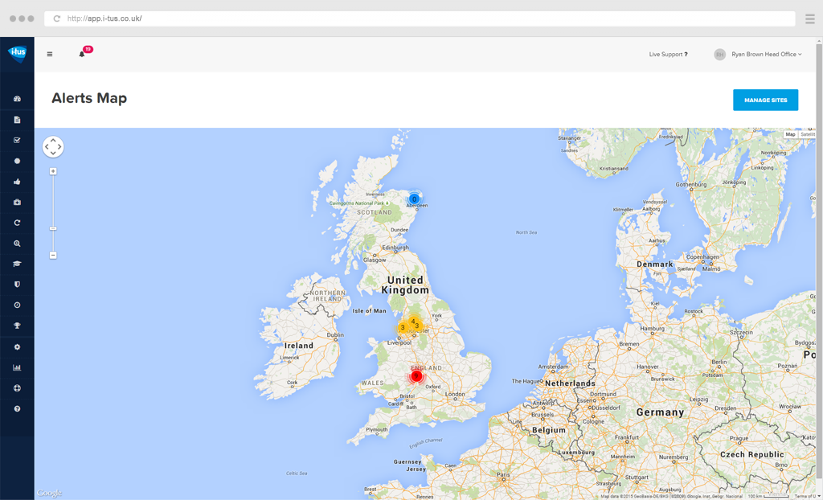823x500 pixels.
Task: Click the leftmost orange 3 marker above Liverpool
Action: [403, 327]
